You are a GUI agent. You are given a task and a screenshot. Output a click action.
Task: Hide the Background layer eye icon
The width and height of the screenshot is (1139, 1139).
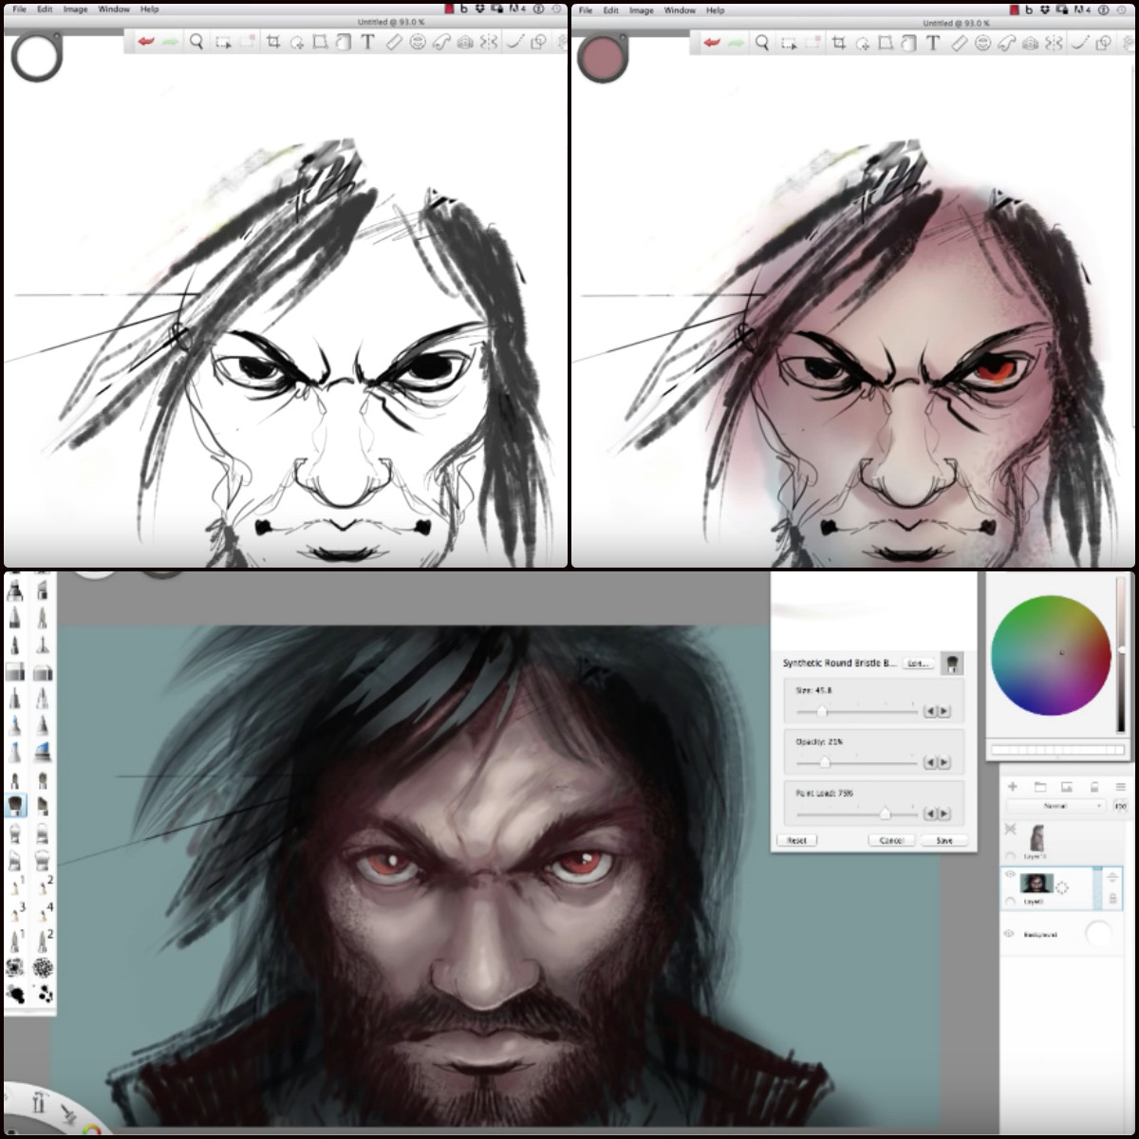(x=1009, y=934)
